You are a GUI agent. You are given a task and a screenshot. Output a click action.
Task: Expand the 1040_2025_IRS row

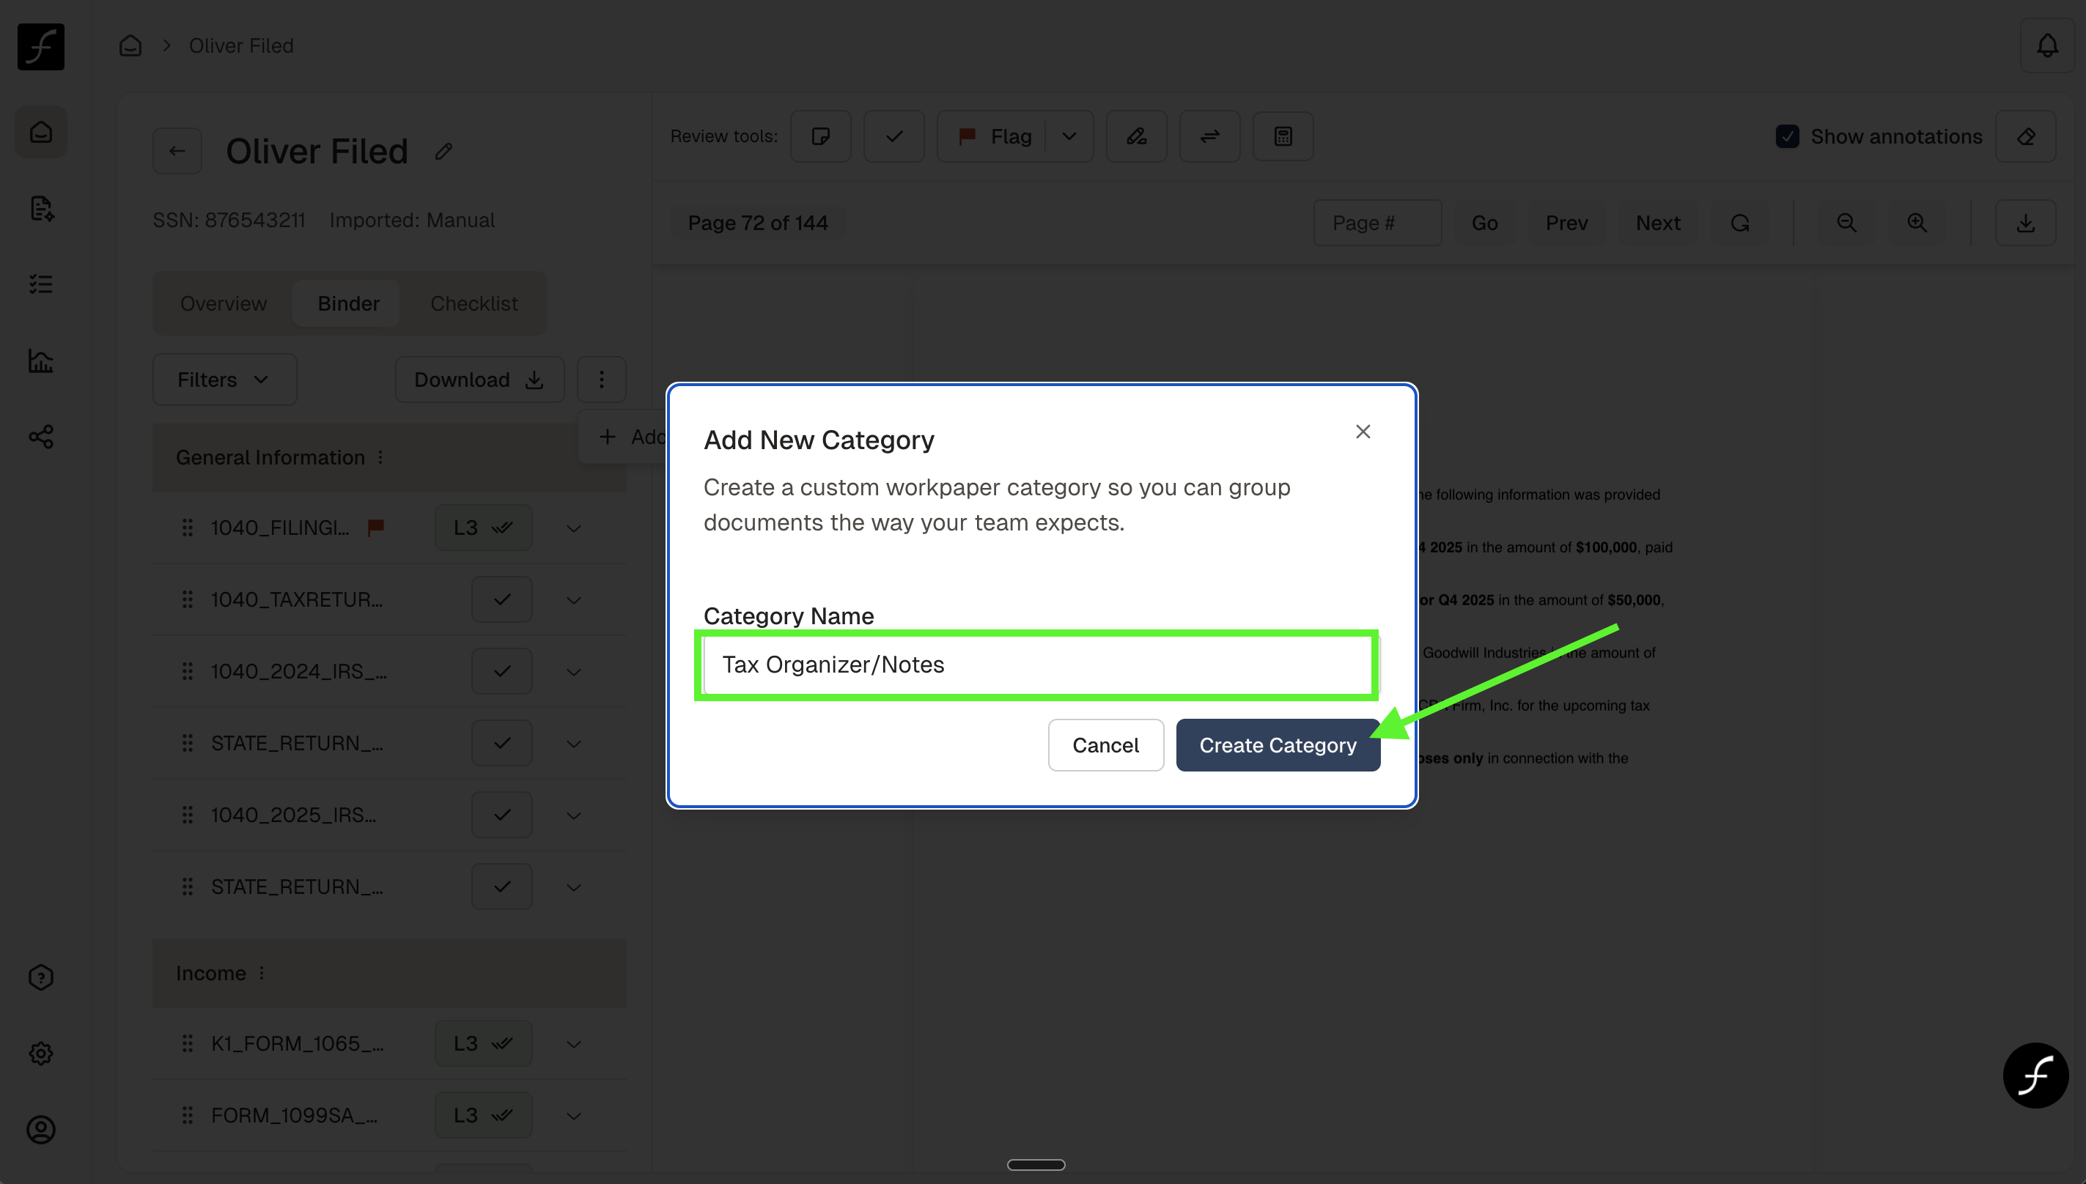[x=573, y=815]
